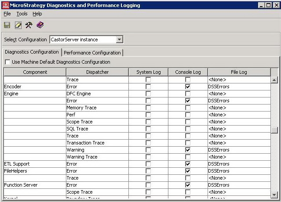
Task: Click the Save floppy disk toolbar icon
Action: click(x=7, y=25)
